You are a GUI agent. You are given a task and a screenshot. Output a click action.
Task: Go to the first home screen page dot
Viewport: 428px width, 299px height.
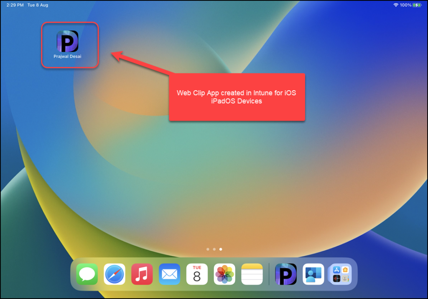click(208, 249)
